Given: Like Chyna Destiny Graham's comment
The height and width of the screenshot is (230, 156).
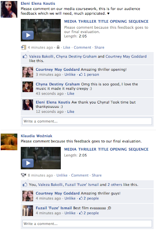Looking at the screenshot, I should coord(70,93).
